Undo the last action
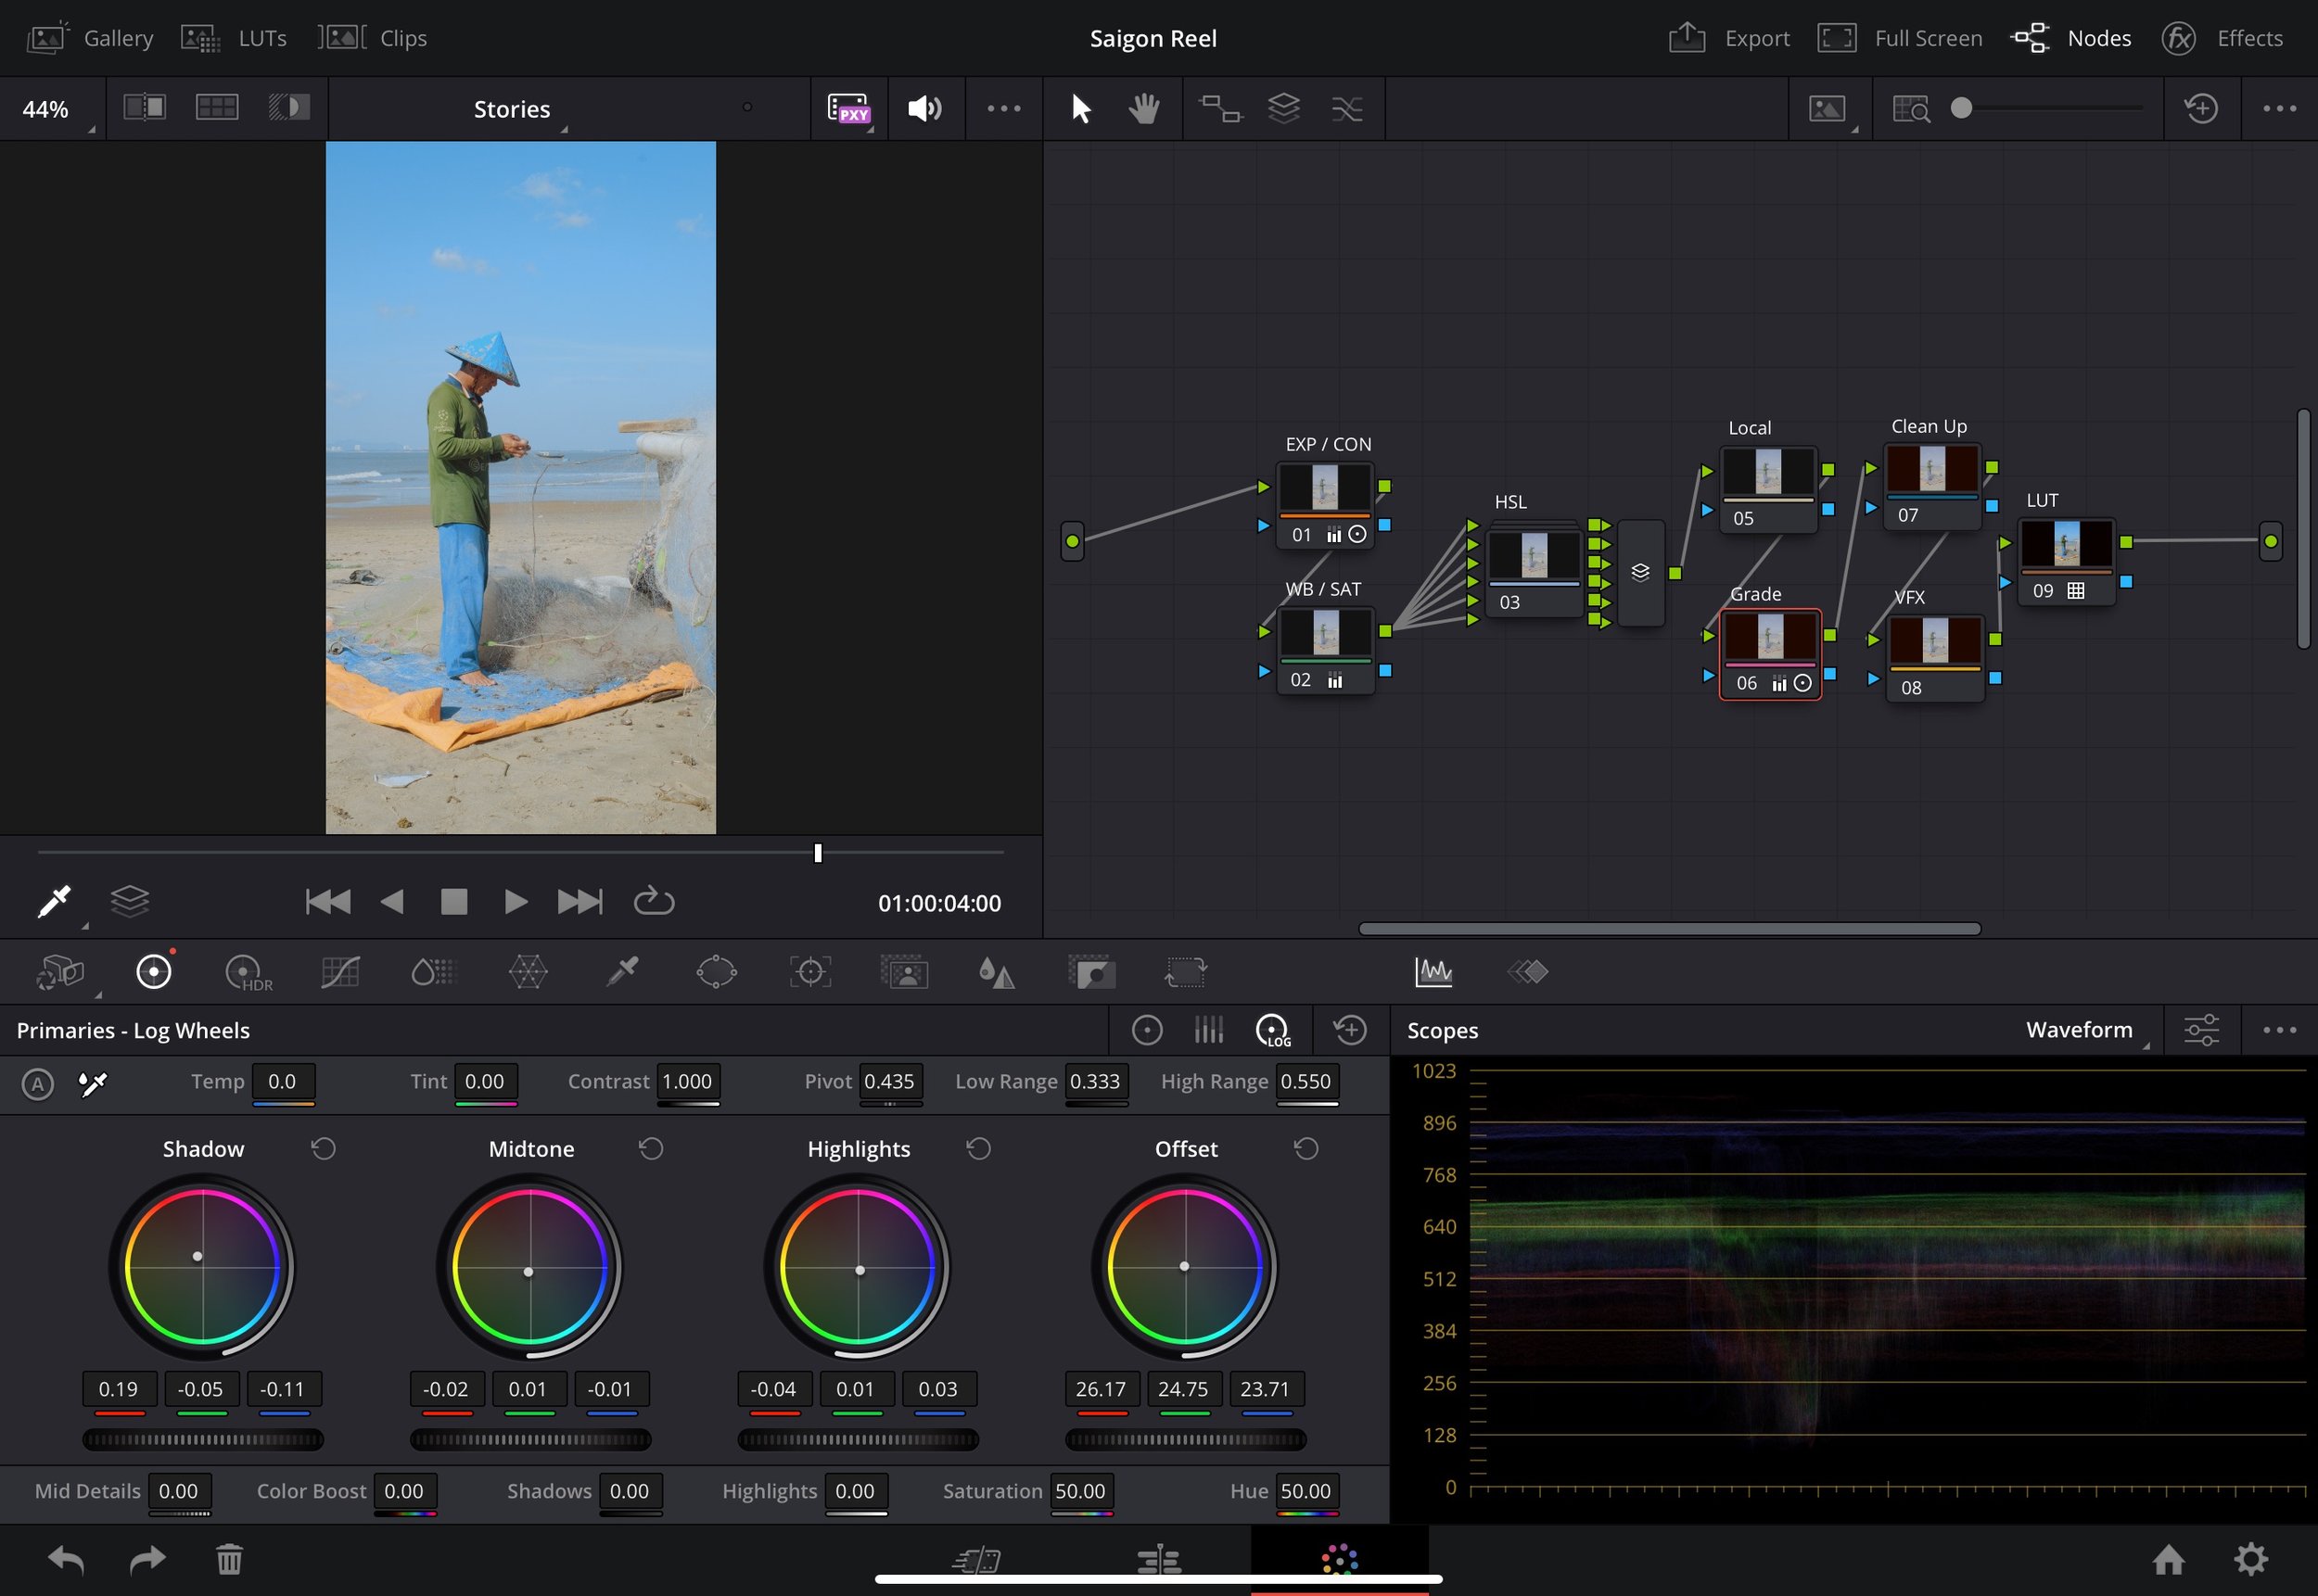 coord(66,1558)
